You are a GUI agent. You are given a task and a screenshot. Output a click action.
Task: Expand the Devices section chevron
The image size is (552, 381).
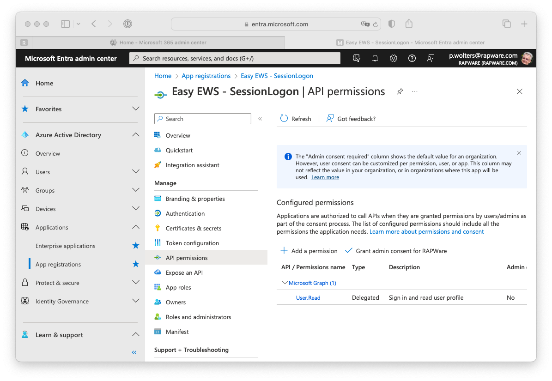tap(135, 209)
